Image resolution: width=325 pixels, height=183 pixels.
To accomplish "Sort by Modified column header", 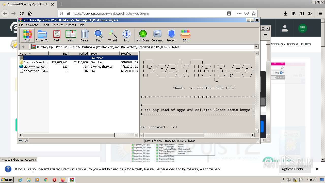I will (x=129, y=53).
